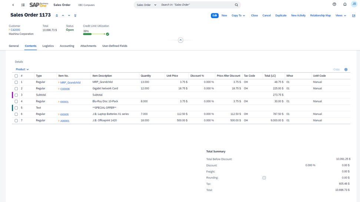This screenshot has height=202, width=360.
Task: Jump to the last record arrow
Action: [x=75, y=16]
